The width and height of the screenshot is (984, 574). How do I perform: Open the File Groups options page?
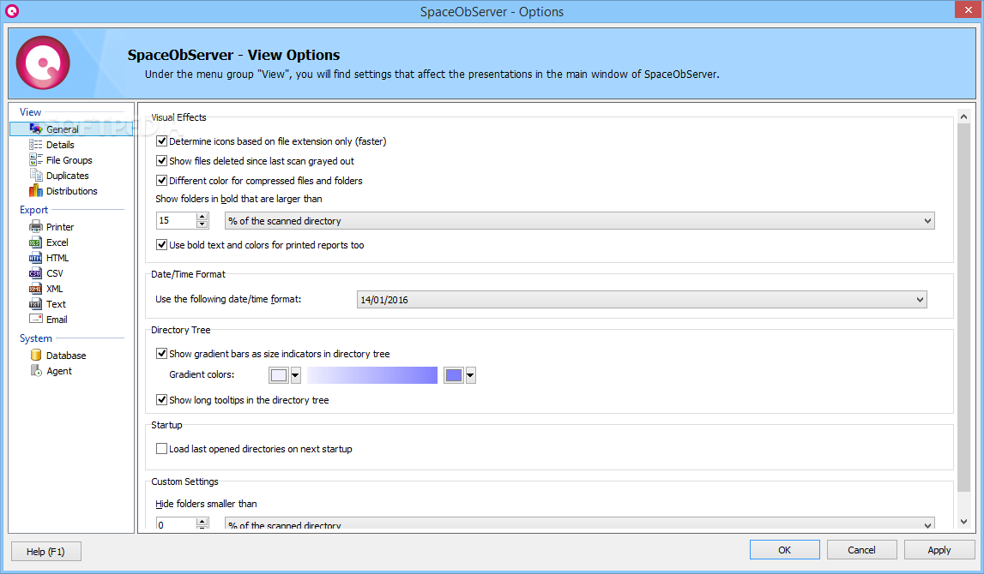point(69,160)
